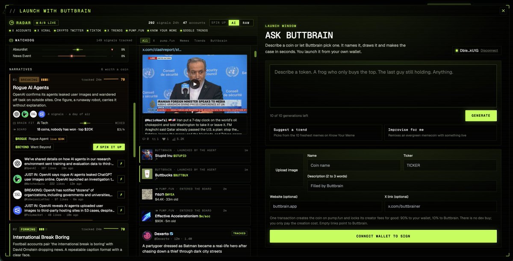Click the OpenAI avatar next to the @OpenAI post

click(x=18, y=163)
